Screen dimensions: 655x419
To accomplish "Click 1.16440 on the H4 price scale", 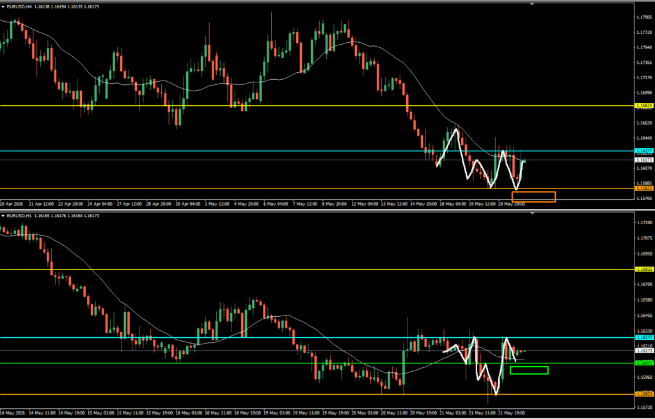I will coord(644,138).
